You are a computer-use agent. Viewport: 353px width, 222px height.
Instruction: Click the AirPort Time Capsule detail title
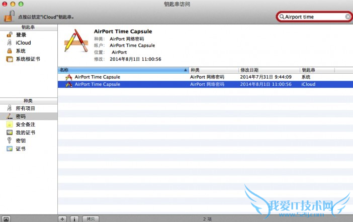(123, 32)
